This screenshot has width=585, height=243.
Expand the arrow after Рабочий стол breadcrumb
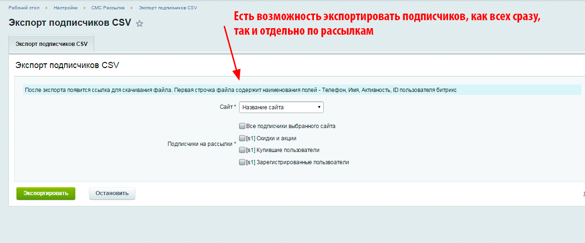(x=46, y=8)
